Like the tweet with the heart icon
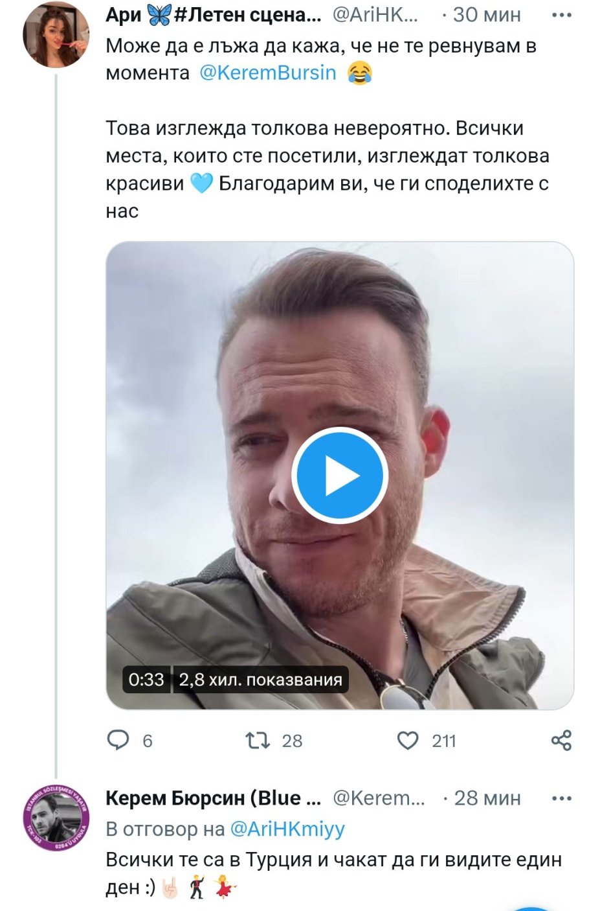This screenshot has width=589, height=911. pos(407,740)
